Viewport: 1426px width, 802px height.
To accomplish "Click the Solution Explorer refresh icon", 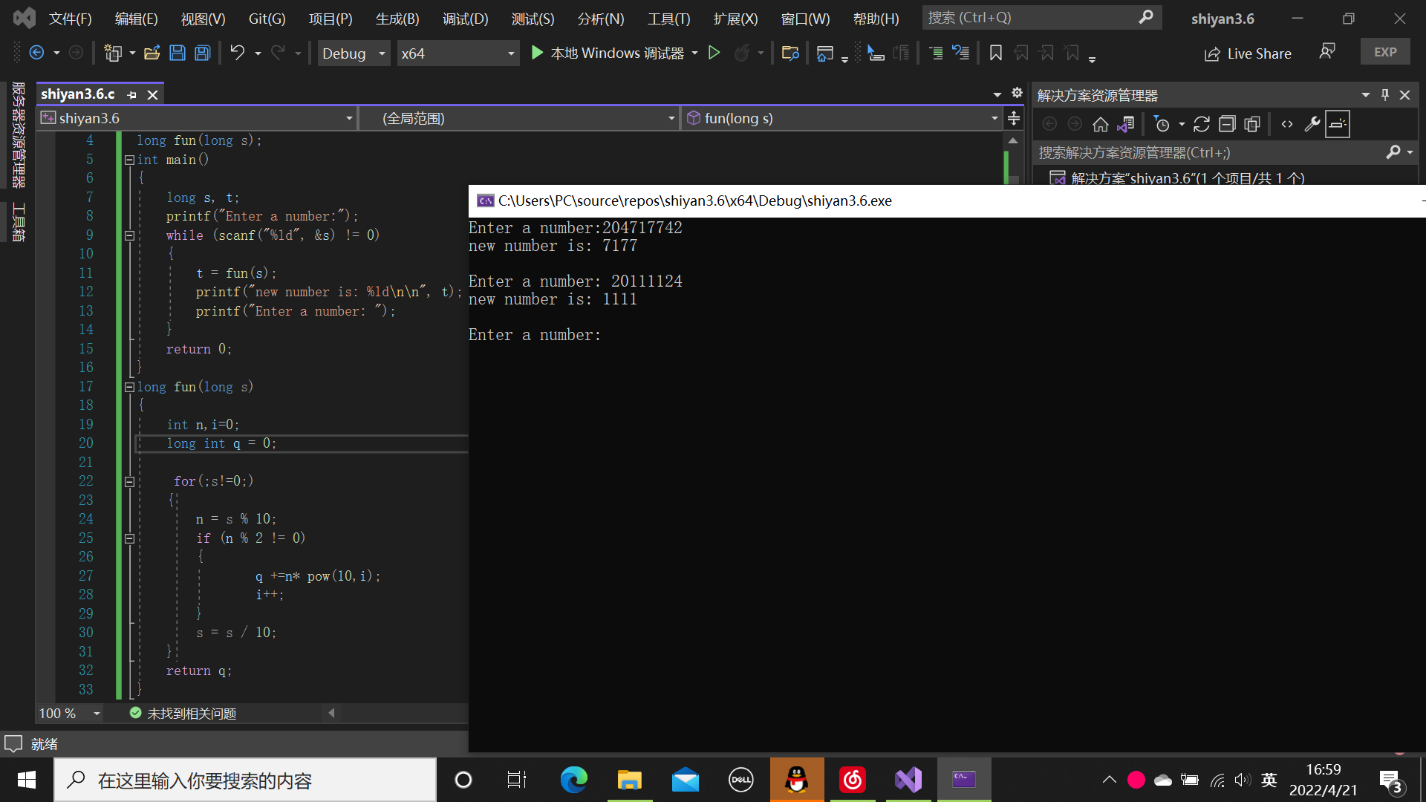I will click(1202, 124).
